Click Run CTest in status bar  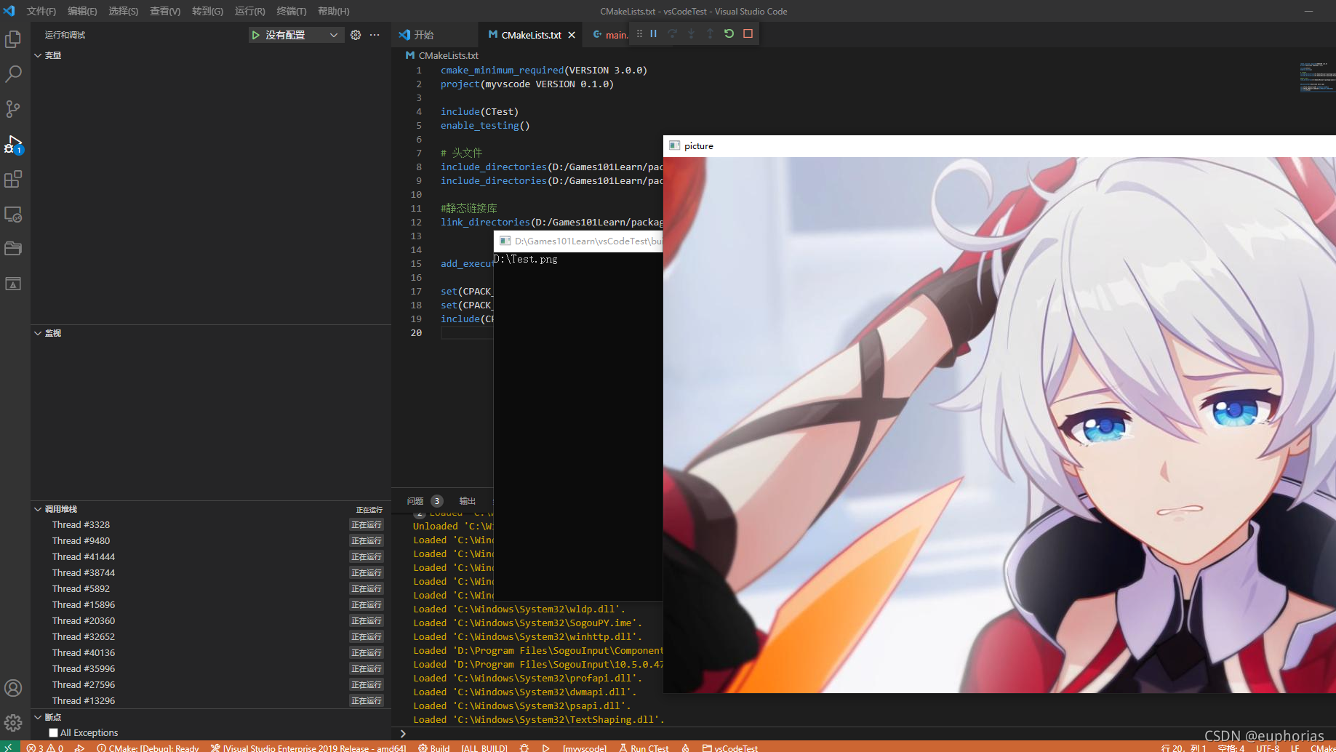(644, 748)
